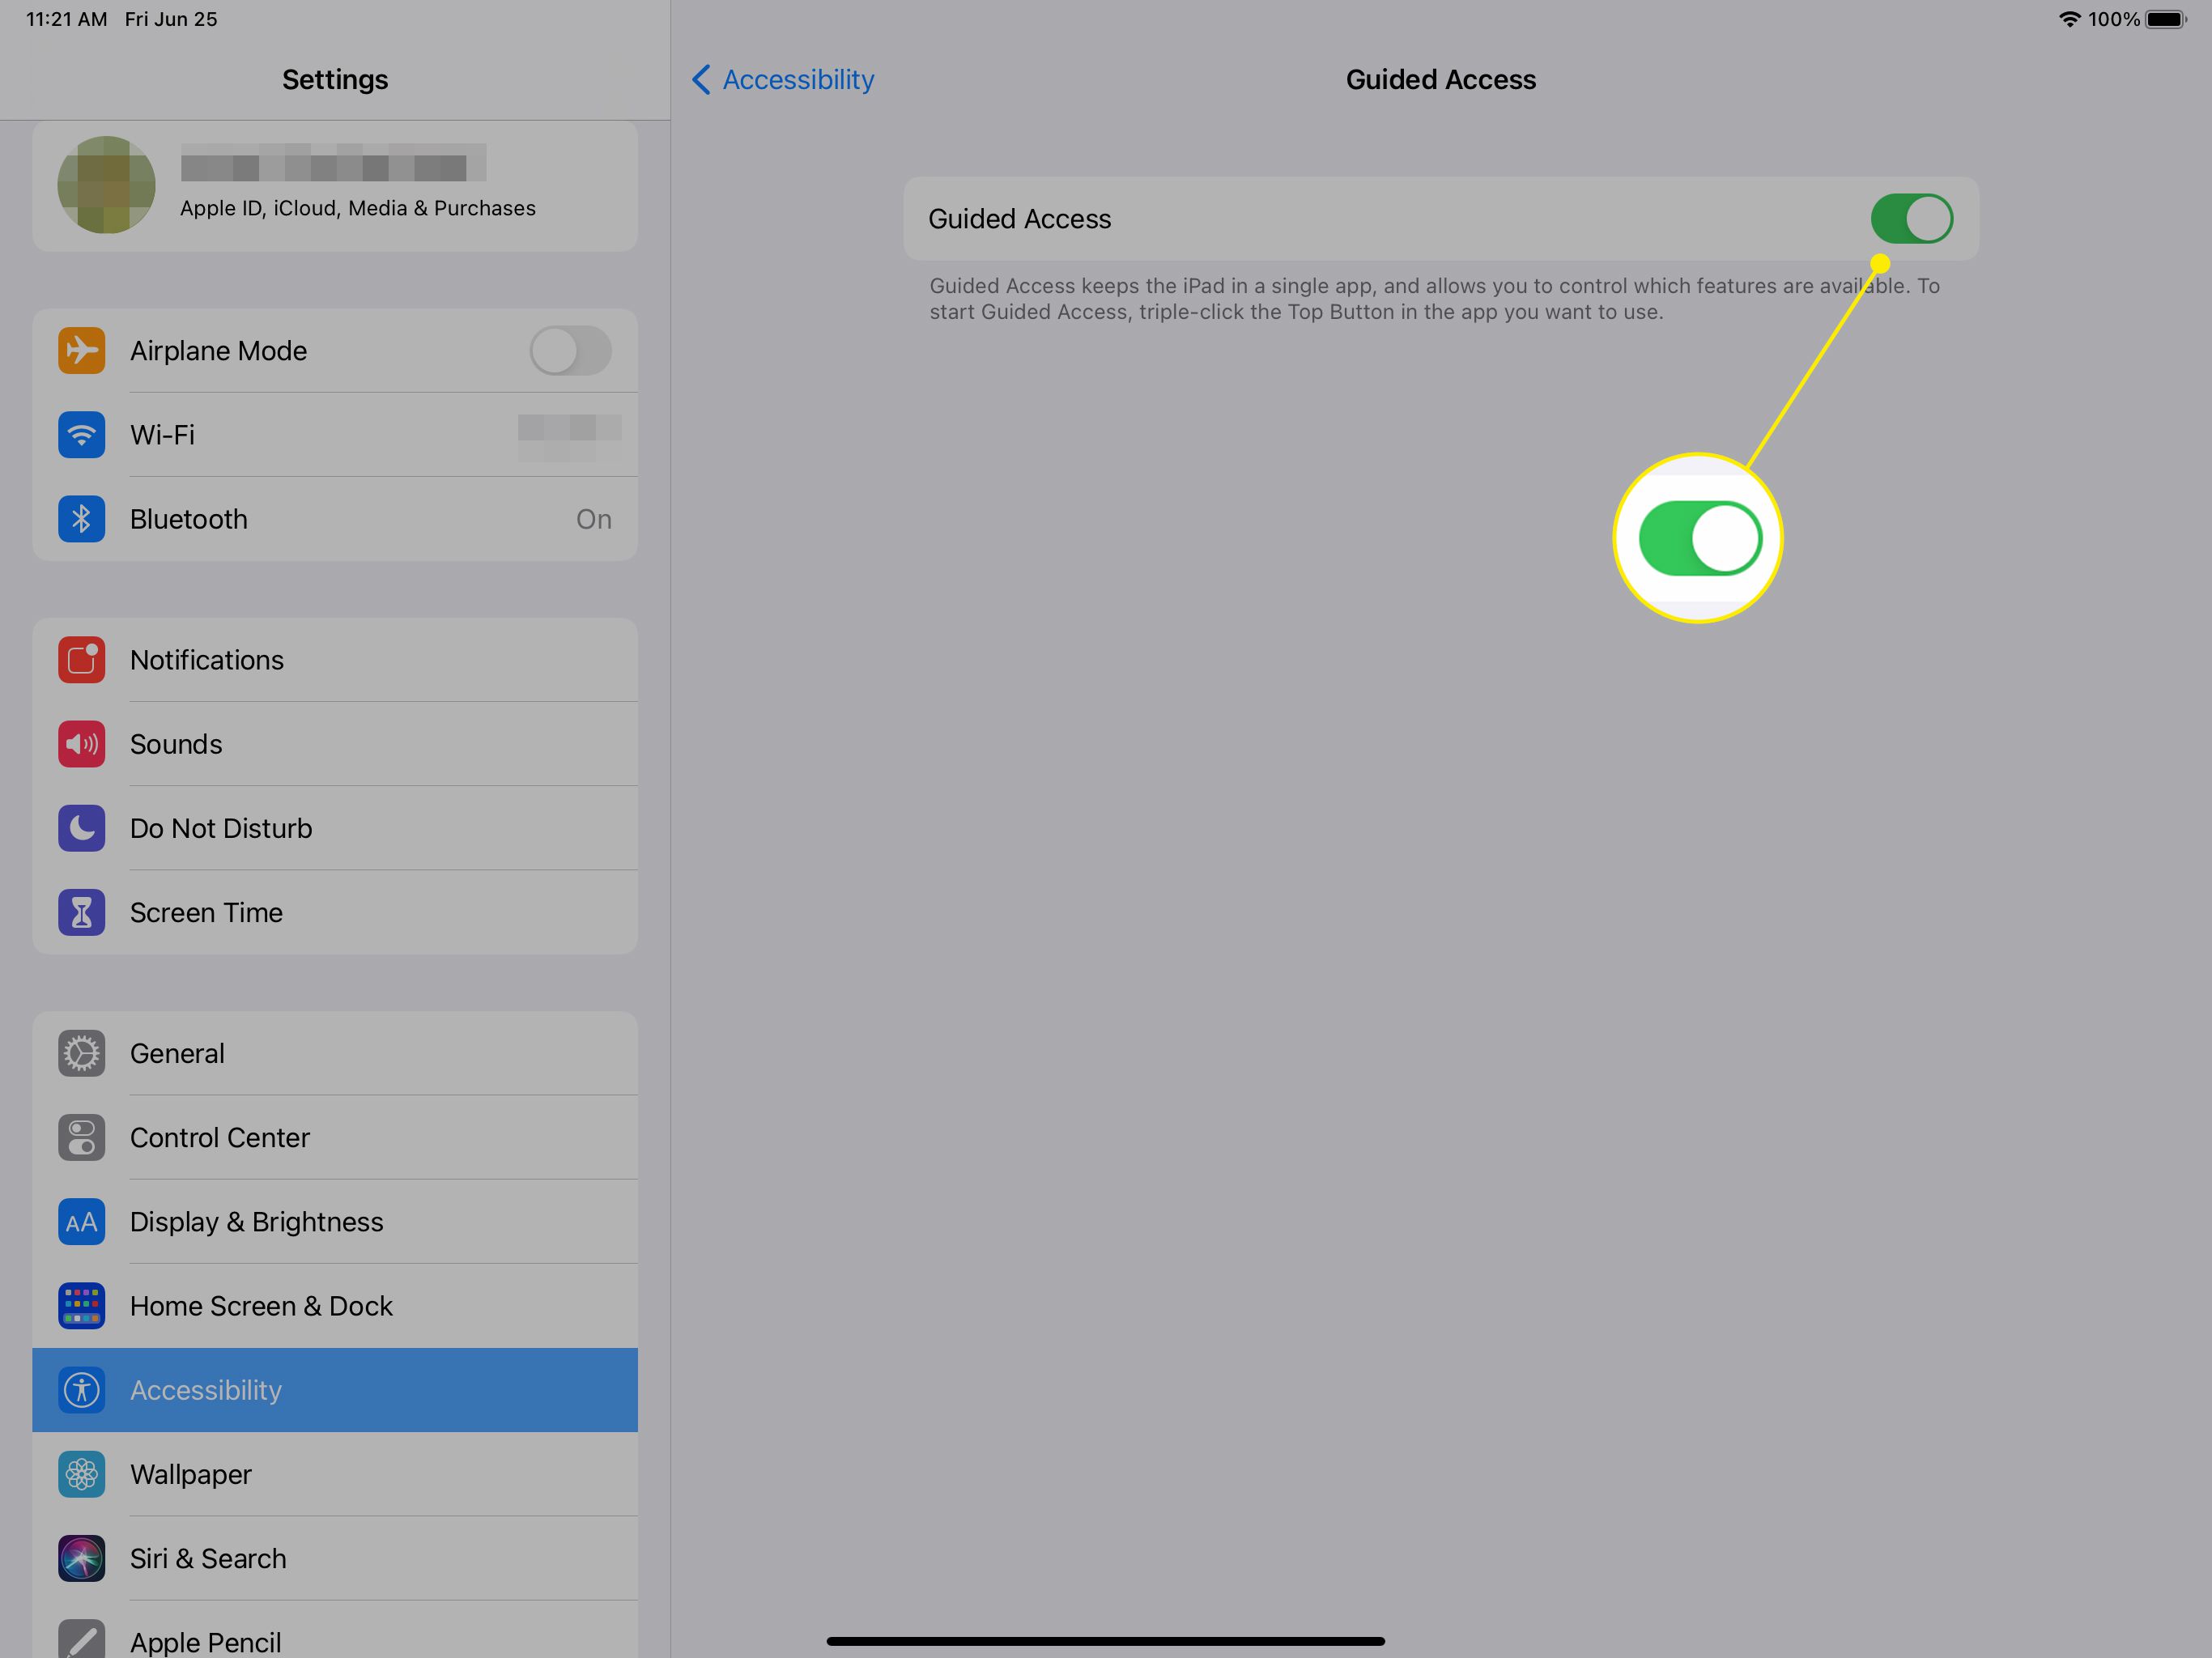Tap the Accessibility icon in sidebar
This screenshot has width=2212, height=1658.
80,1390
